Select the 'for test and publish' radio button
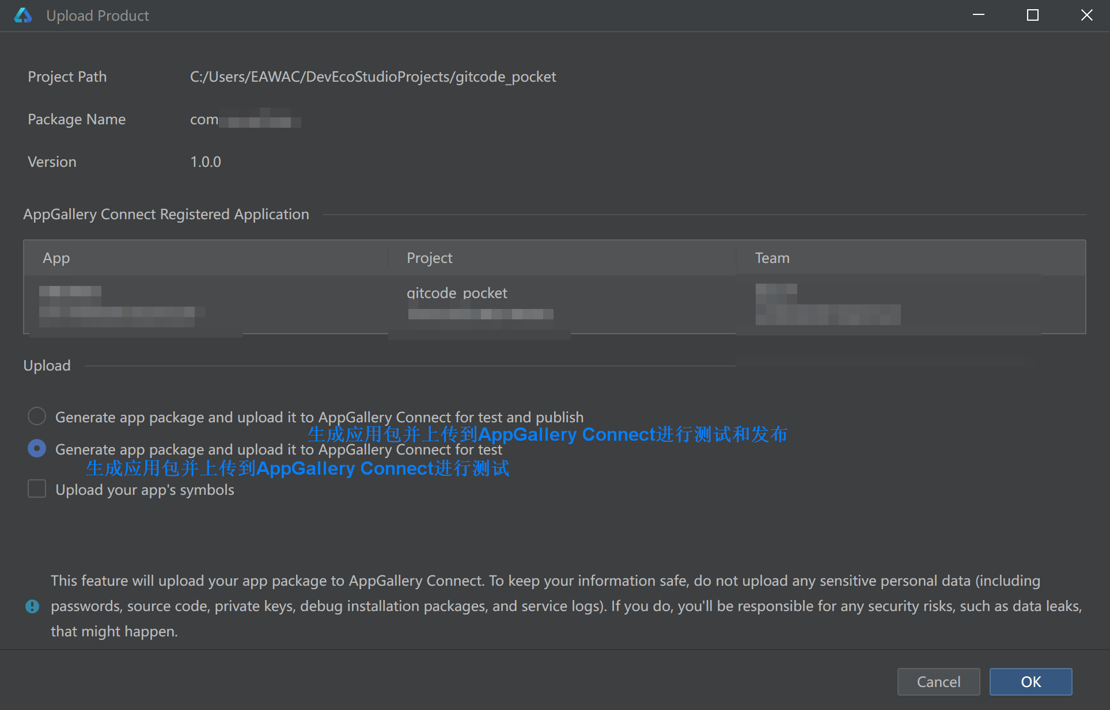This screenshot has width=1110, height=710. [37, 416]
